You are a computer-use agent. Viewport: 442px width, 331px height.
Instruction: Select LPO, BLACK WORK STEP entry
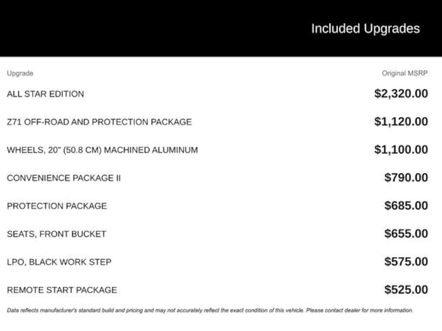pos(59,262)
